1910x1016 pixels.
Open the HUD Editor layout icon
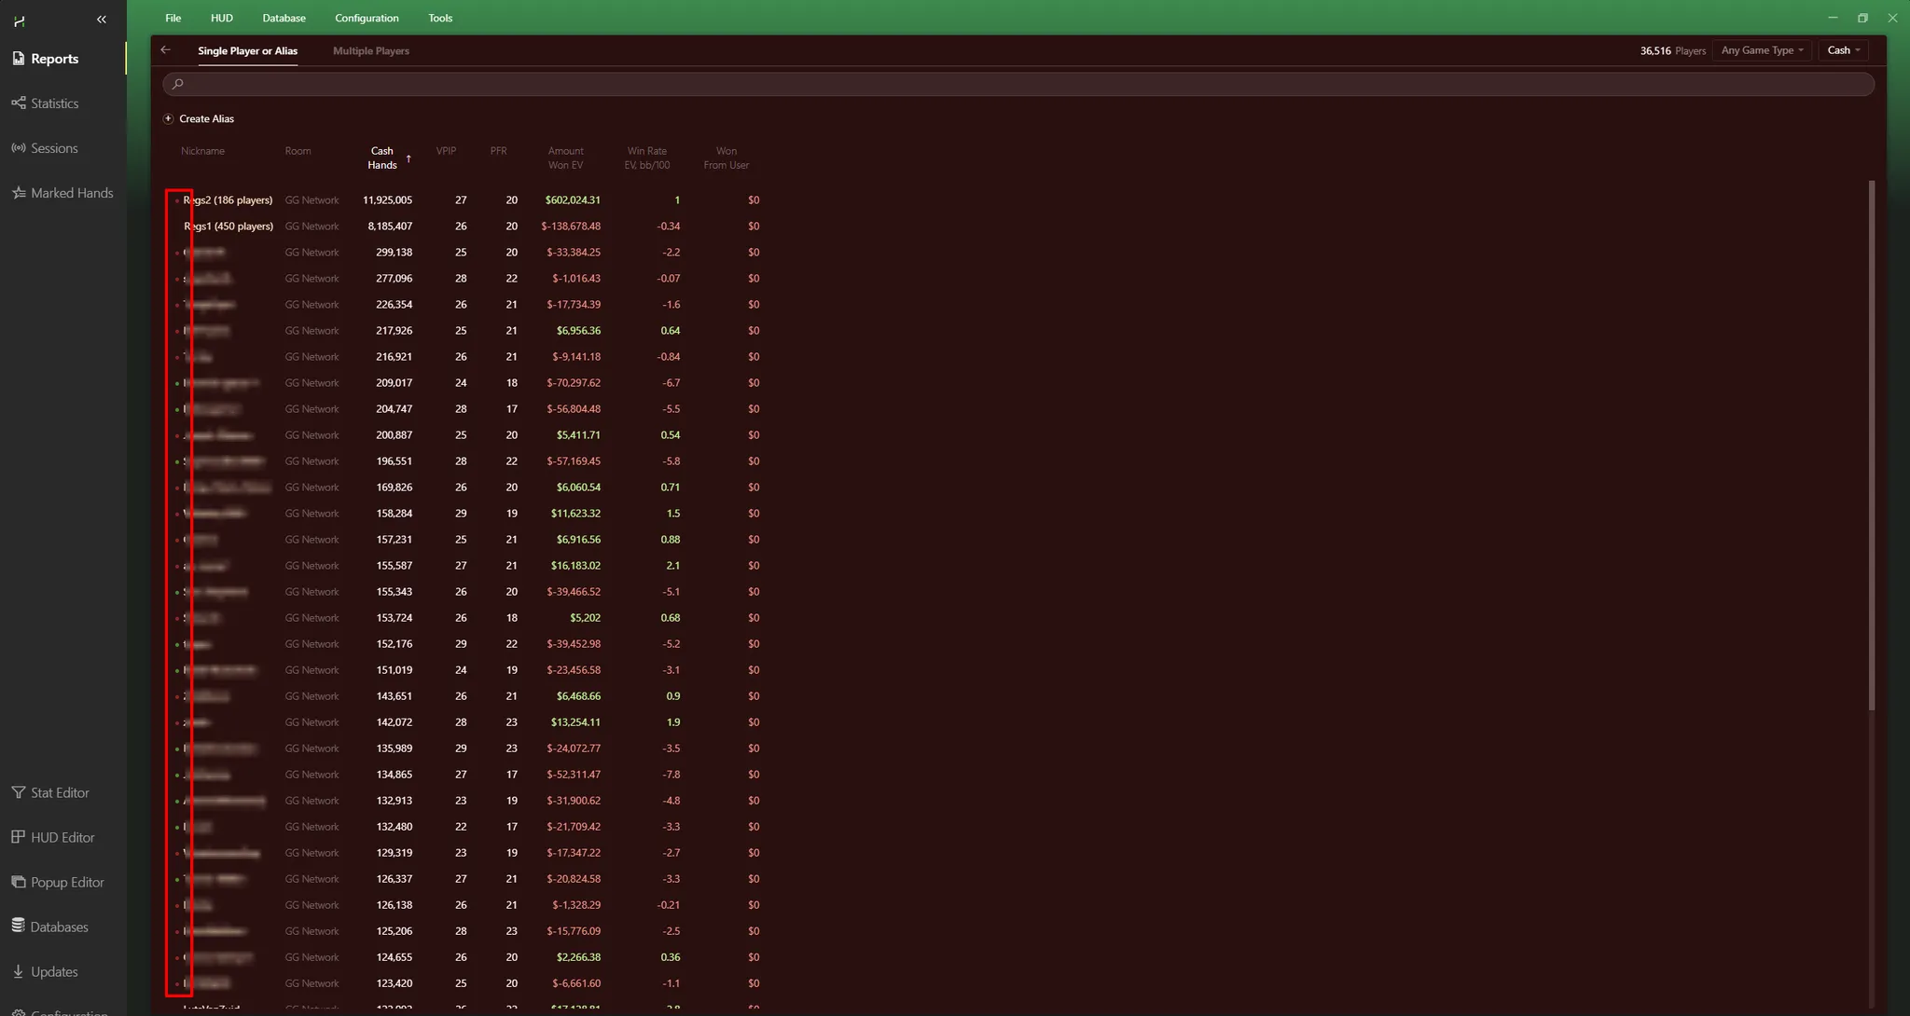19,837
